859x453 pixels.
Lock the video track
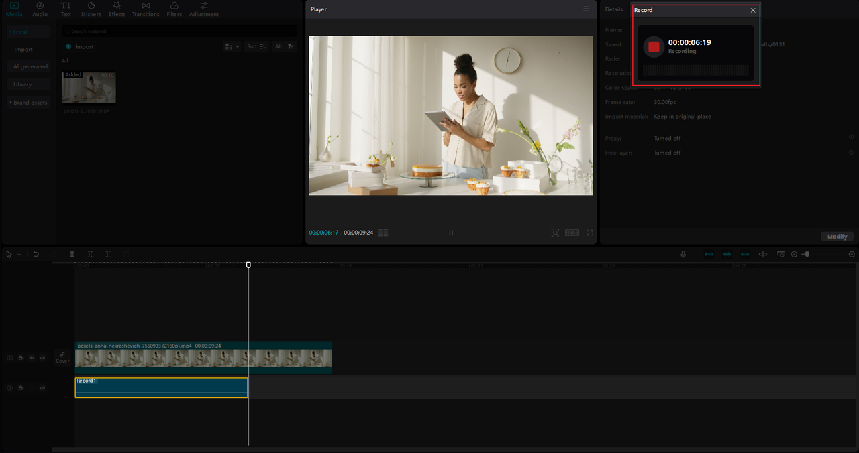coord(21,358)
